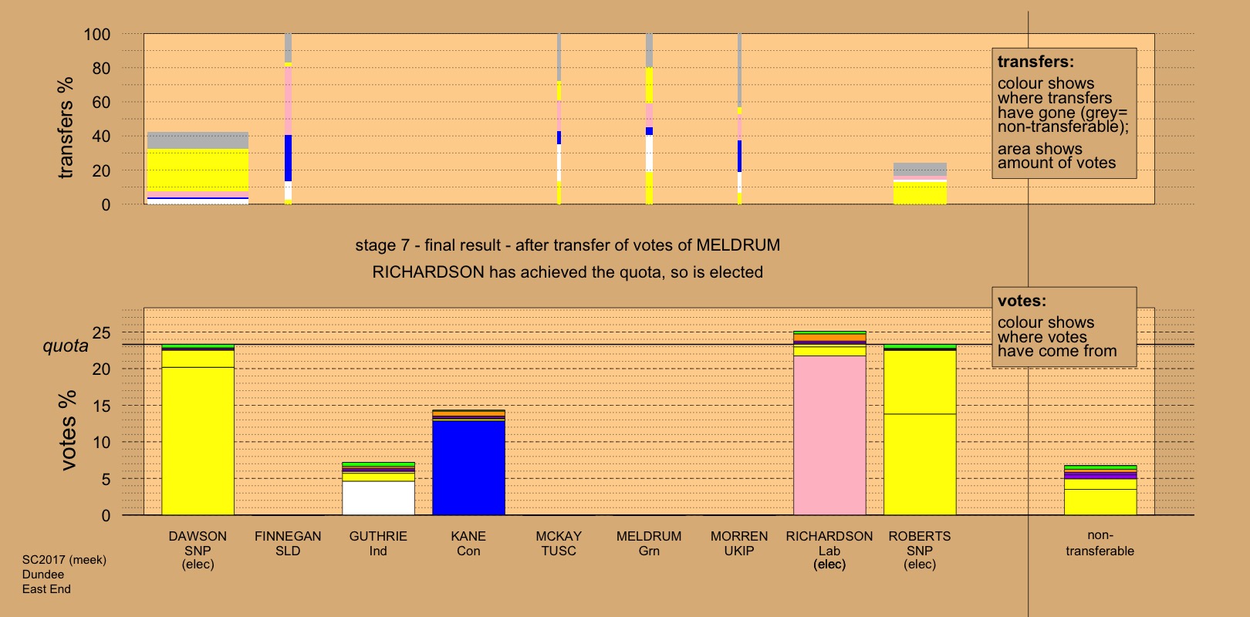Click DAWSON's wide transfer block in top chart
This screenshot has height=617, width=1250.
[198, 170]
